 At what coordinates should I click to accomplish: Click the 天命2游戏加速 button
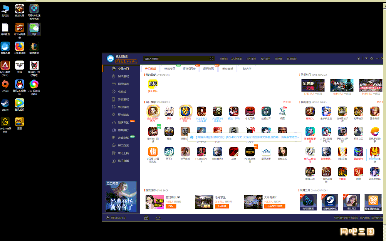[275, 206]
